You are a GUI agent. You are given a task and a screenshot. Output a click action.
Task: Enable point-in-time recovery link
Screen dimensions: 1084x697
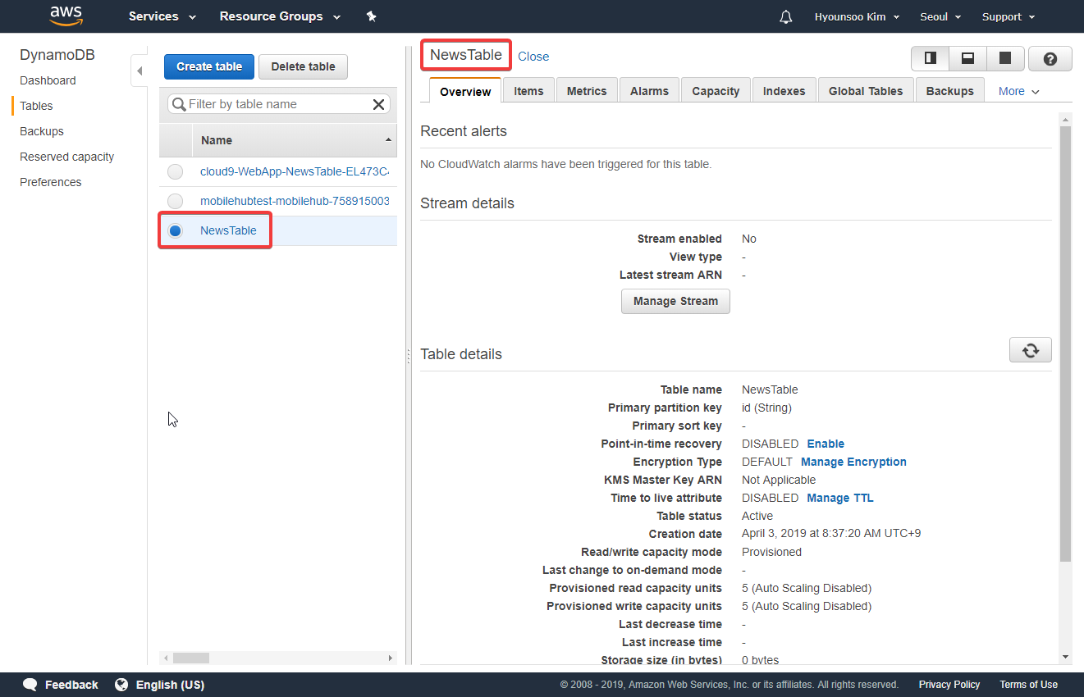[x=826, y=444]
